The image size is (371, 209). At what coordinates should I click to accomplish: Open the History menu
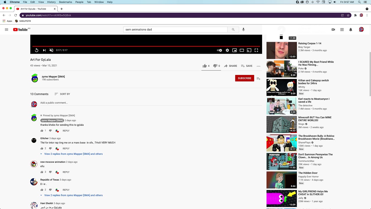pos(51,2)
